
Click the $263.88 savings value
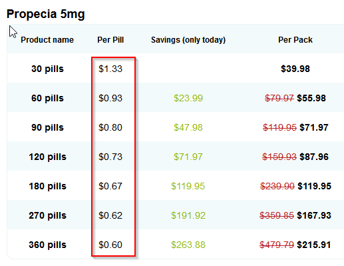pos(188,245)
